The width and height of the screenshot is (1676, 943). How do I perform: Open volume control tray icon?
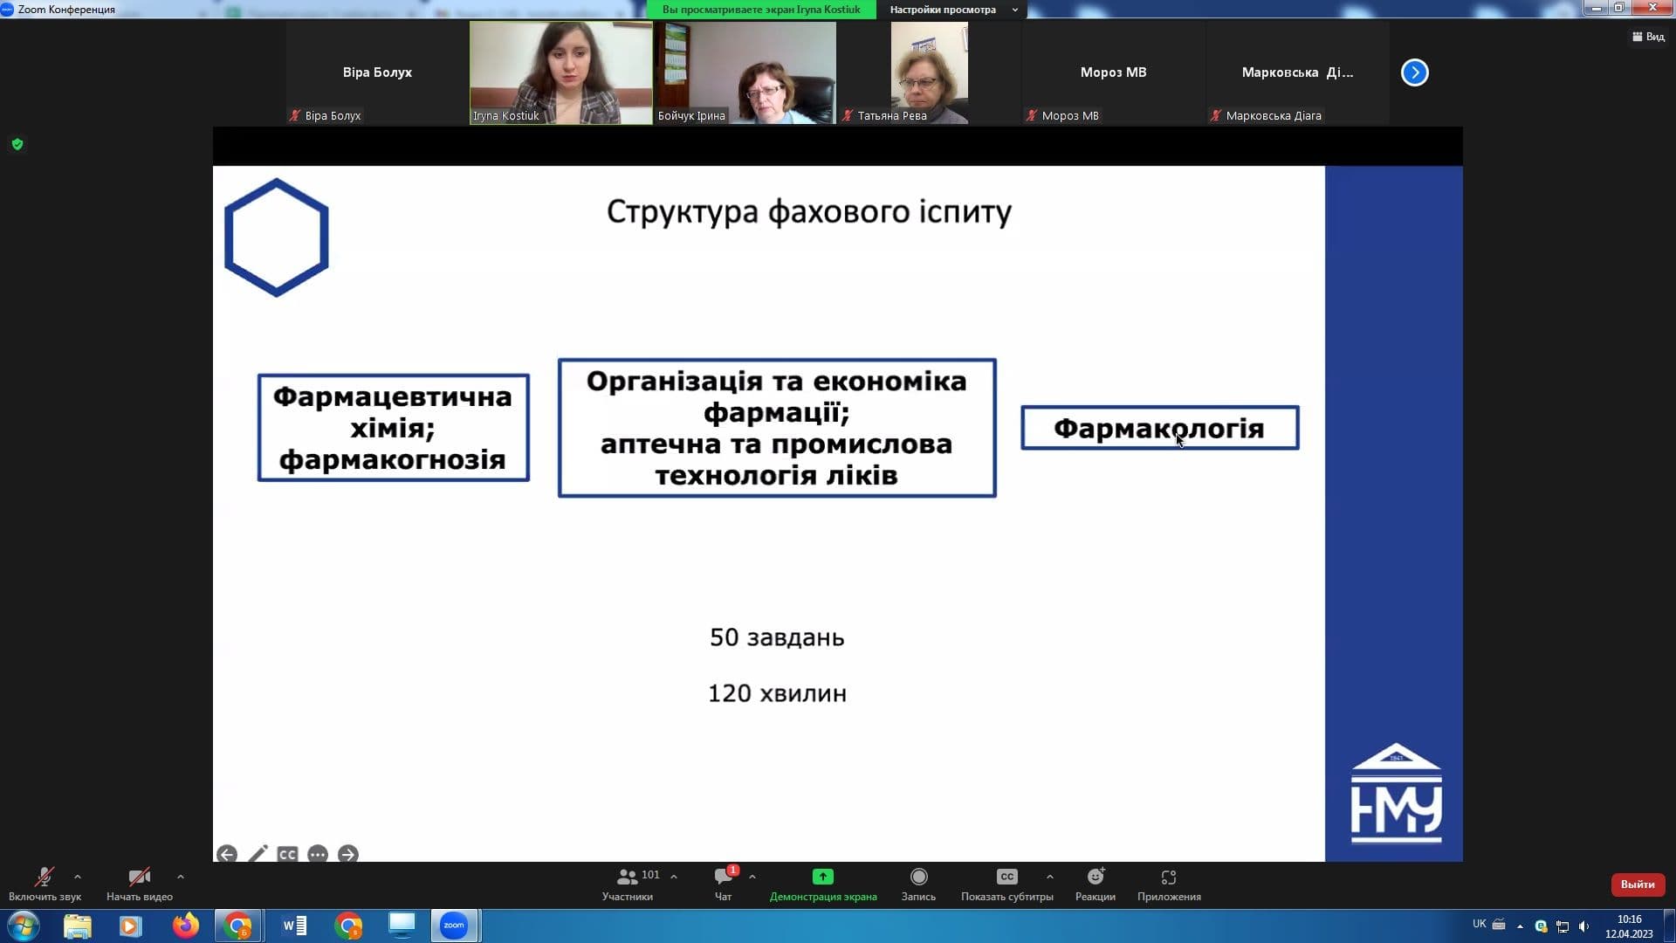[1583, 926]
